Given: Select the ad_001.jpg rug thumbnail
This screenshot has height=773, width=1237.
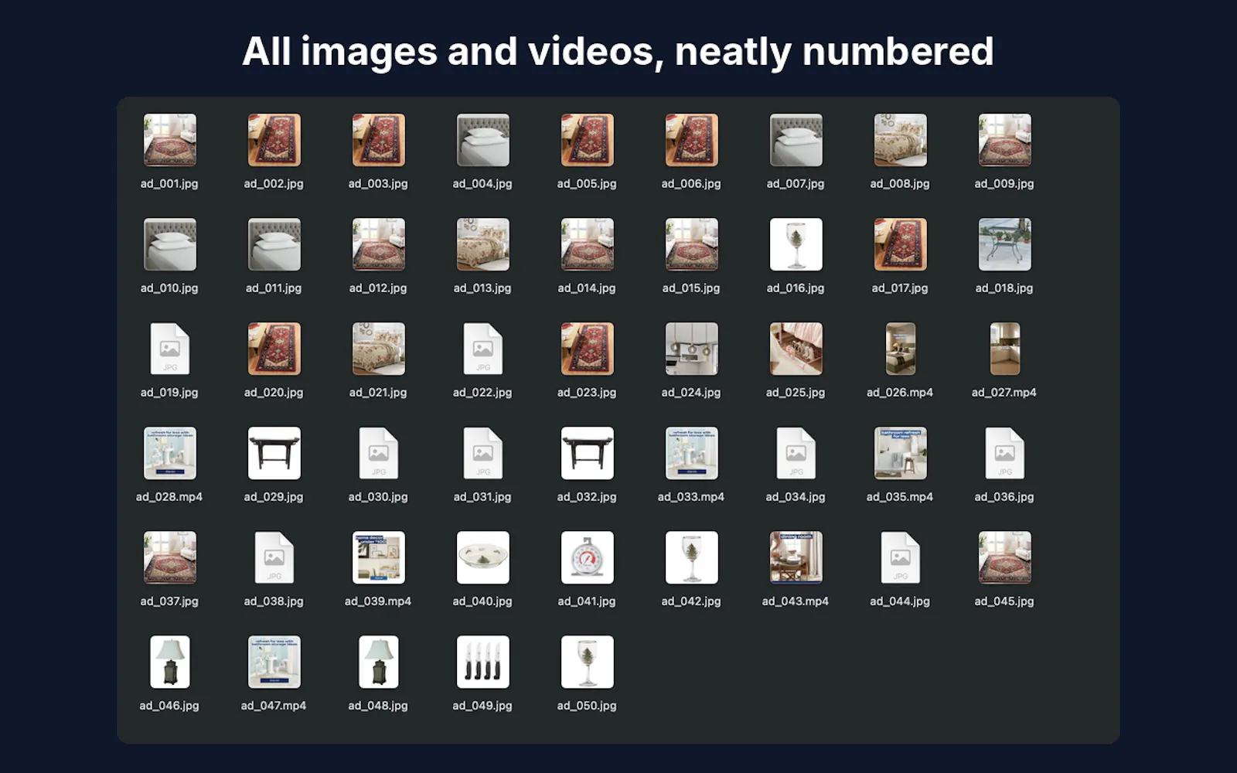Looking at the screenshot, I should (169, 140).
